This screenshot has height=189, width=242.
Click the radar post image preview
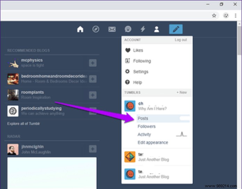(52, 173)
